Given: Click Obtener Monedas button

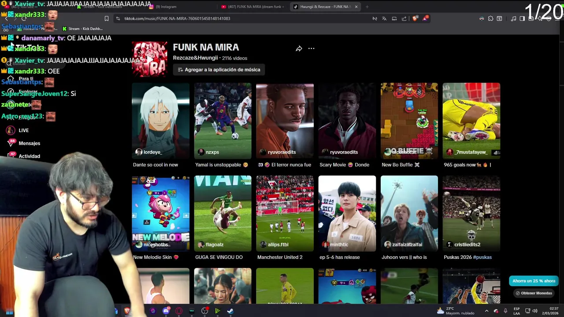Looking at the screenshot, I should (x=534, y=293).
